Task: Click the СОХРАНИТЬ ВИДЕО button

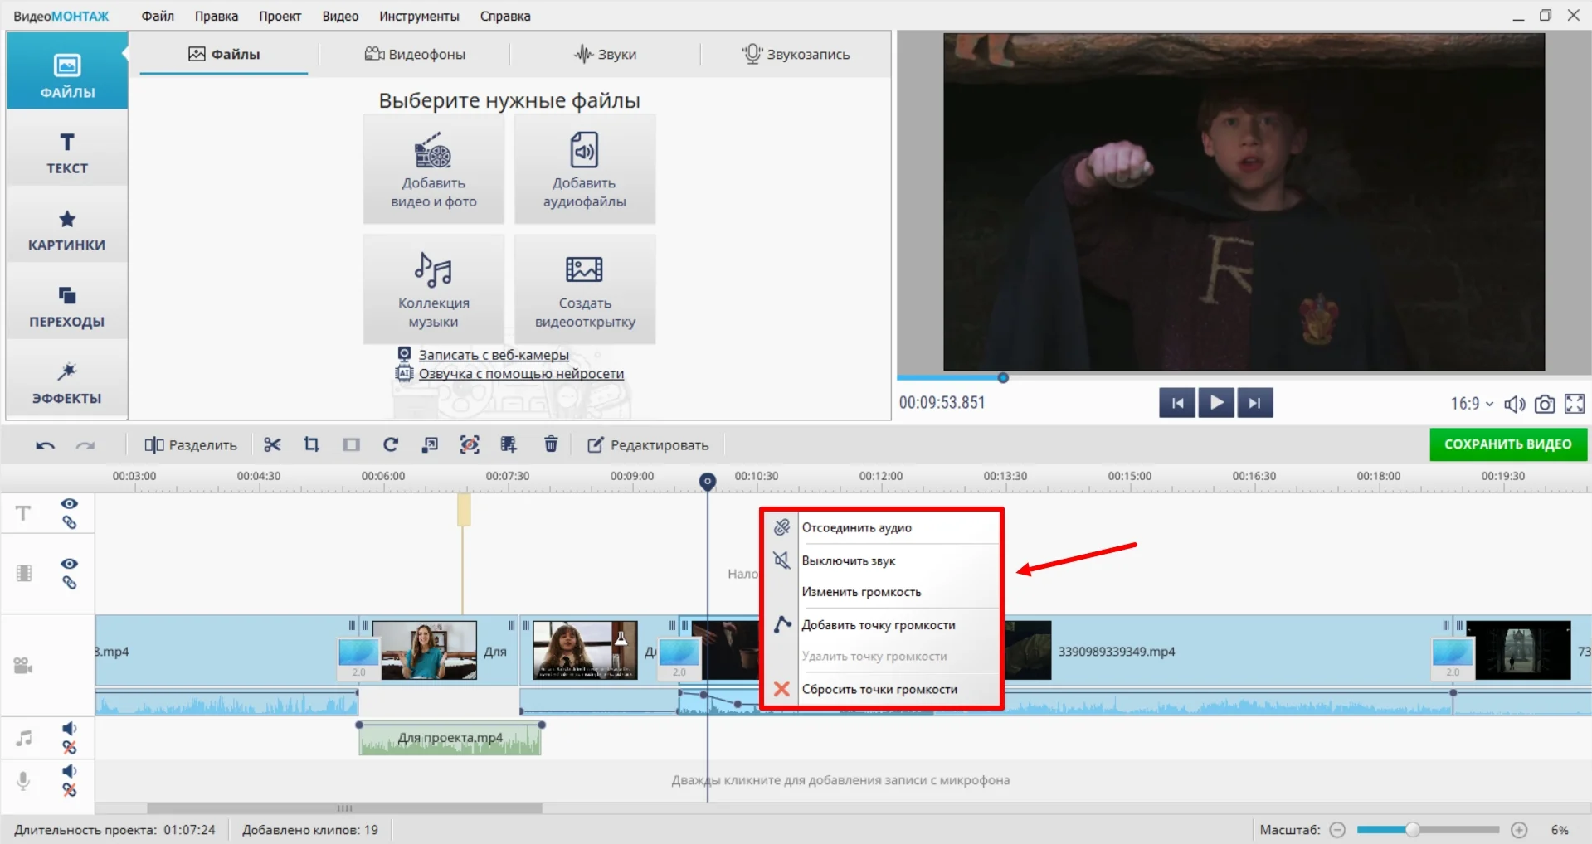Action: pos(1507,444)
